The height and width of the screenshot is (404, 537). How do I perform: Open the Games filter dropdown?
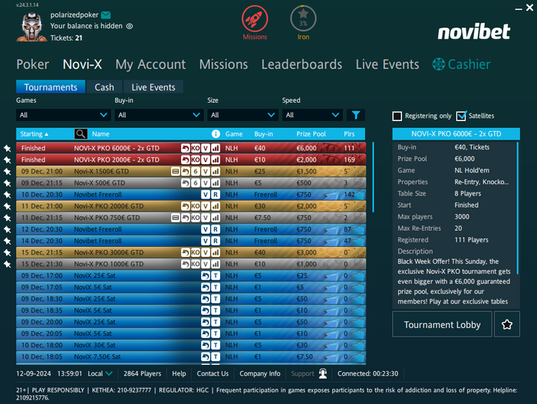(x=64, y=115)
